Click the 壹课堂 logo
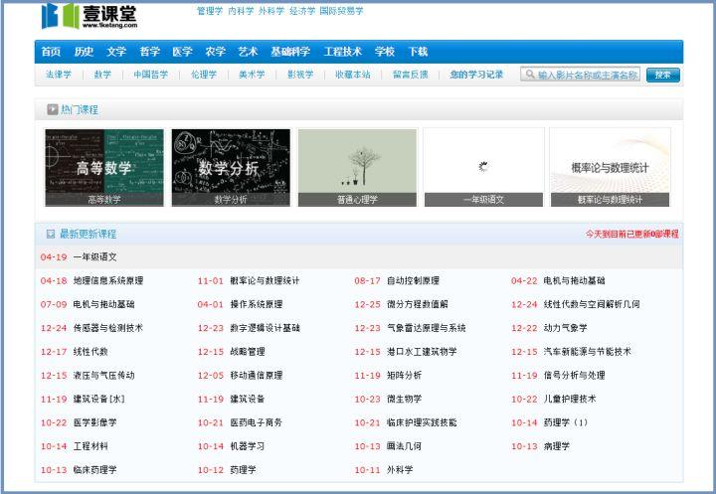The height and width of the screenshot is (494, 716). [89, 16]
